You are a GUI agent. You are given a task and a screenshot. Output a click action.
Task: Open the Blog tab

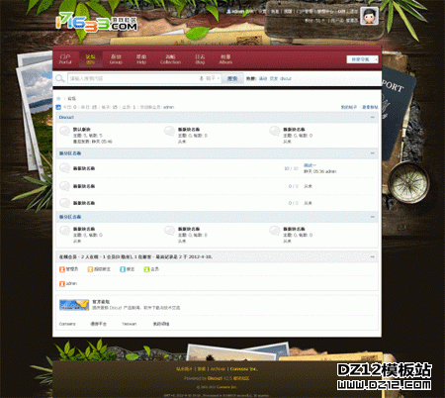pyautogui.click(x=200, y=59)
